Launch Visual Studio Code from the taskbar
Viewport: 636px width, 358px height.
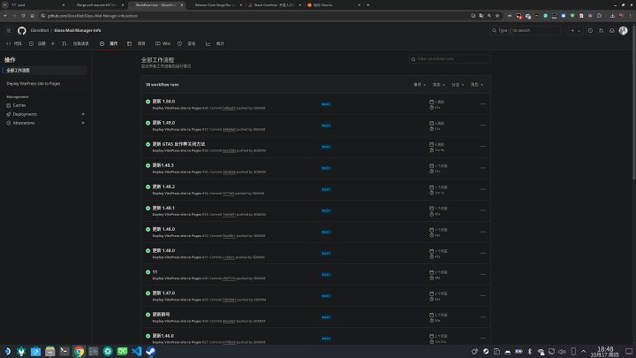[136, 351]
